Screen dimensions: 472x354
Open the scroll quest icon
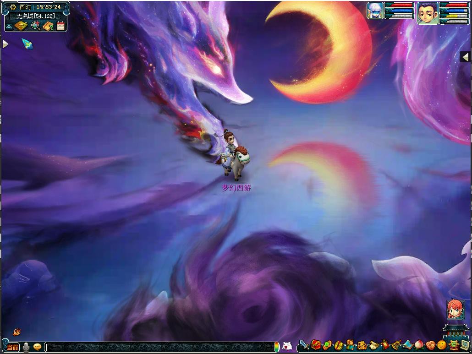click(373, 345)
